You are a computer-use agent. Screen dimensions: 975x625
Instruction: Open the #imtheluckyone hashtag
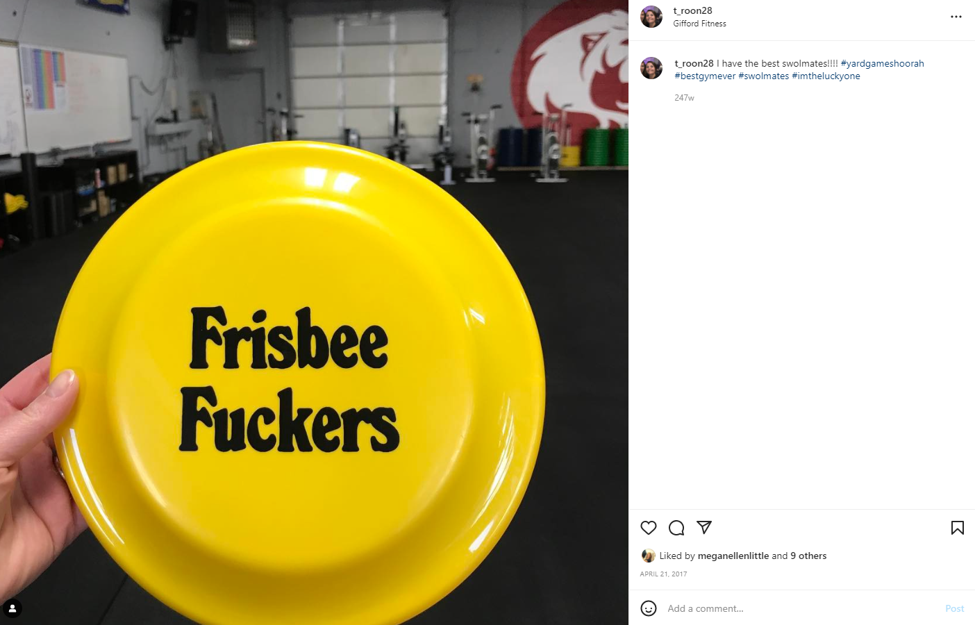click(826, 76)
